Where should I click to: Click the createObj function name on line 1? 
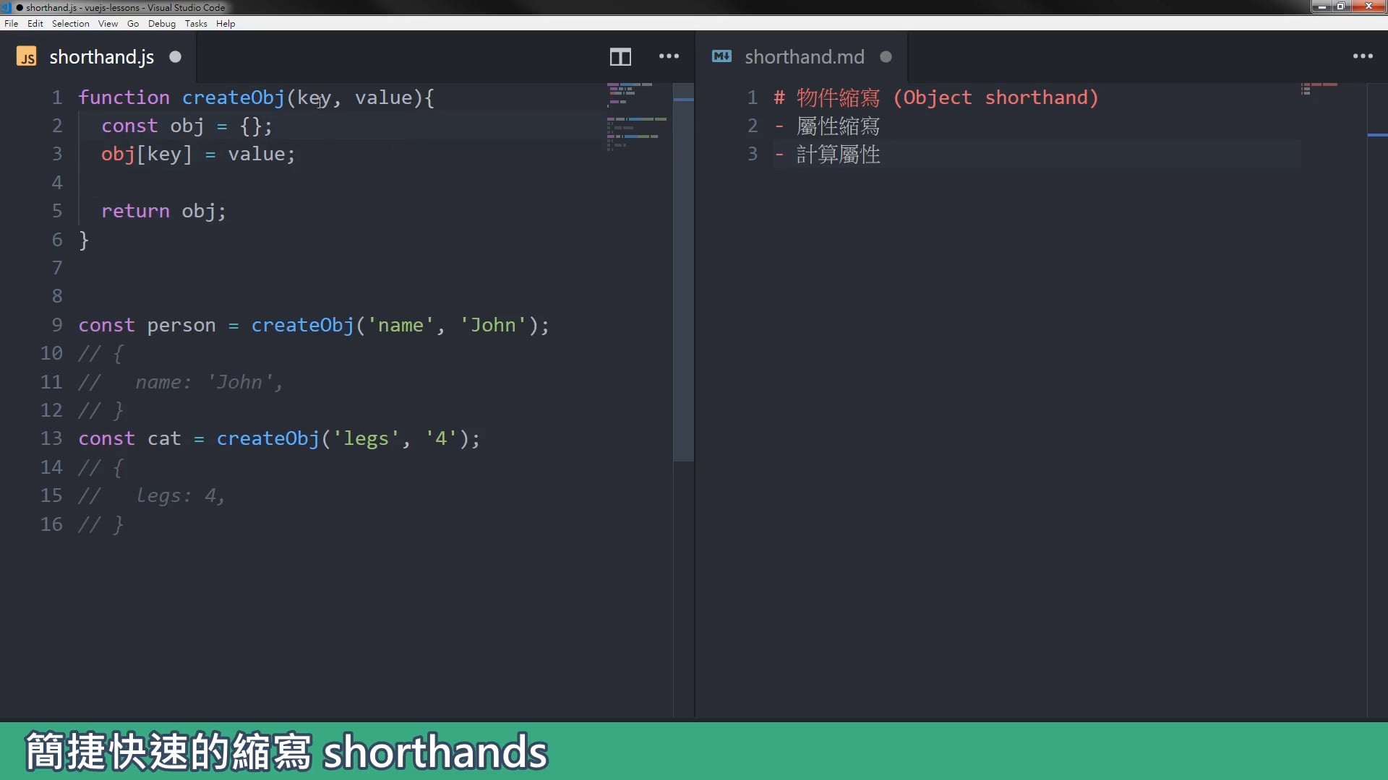[233, 97]
